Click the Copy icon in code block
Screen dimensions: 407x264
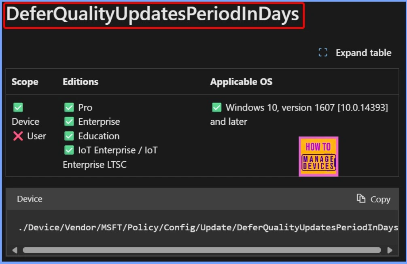361,198
